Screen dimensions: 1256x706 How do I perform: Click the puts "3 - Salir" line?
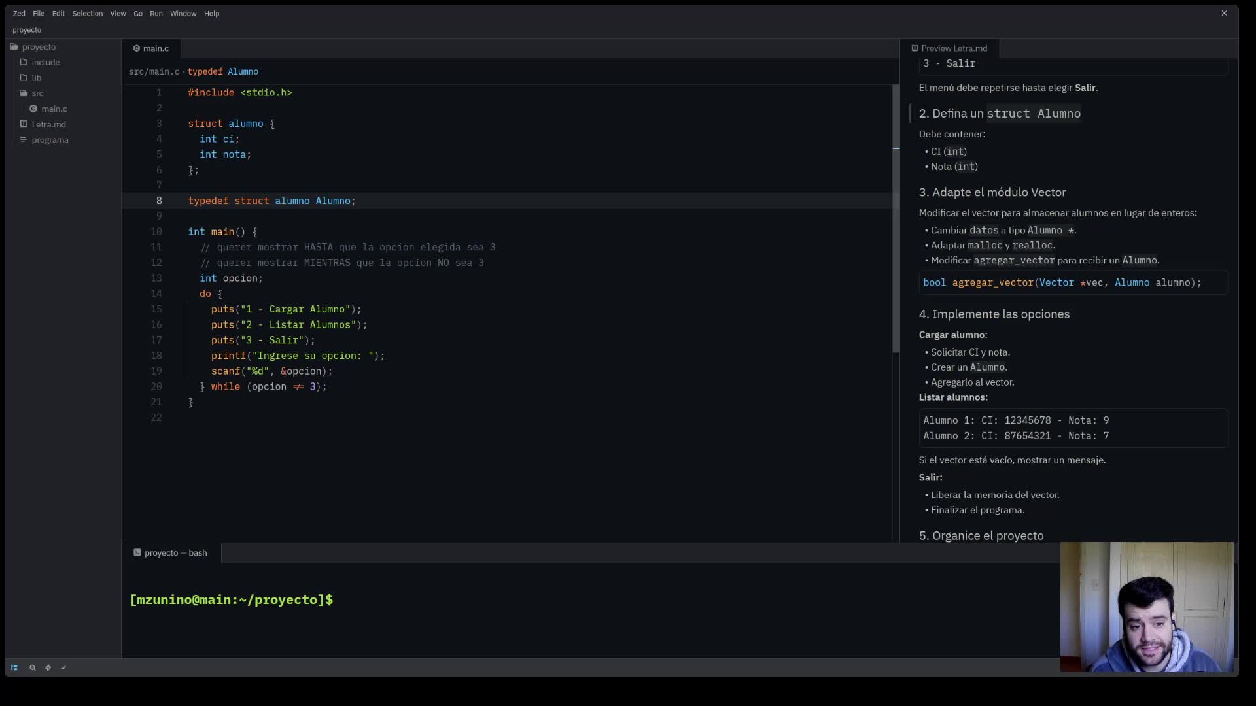pos(263,340)
